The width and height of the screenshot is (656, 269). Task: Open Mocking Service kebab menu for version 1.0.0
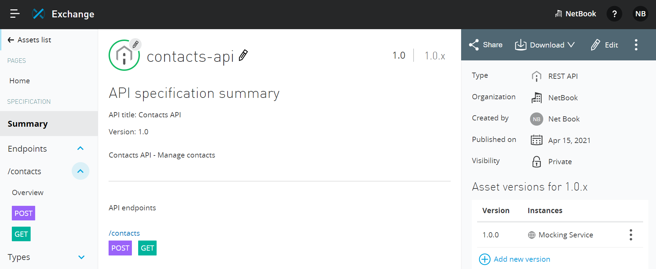click(x=631, y=235)
